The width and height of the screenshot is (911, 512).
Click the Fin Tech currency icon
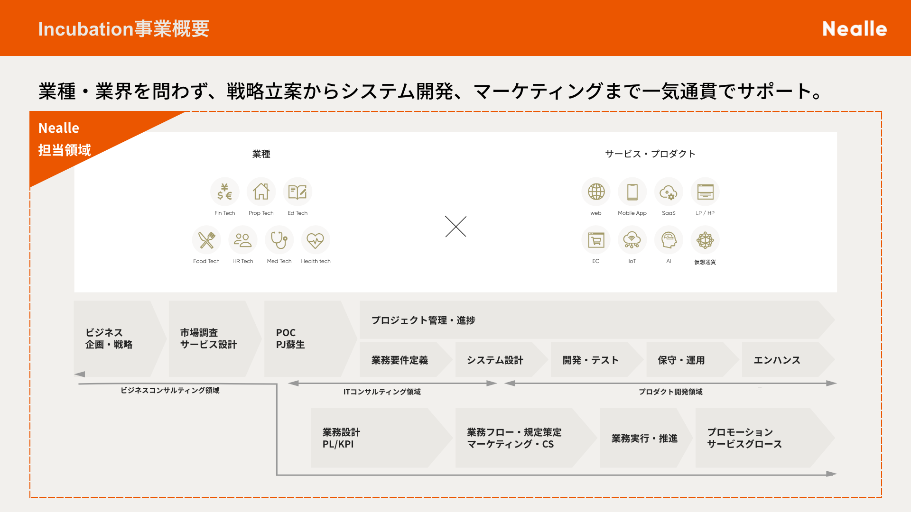coord(224,192)
